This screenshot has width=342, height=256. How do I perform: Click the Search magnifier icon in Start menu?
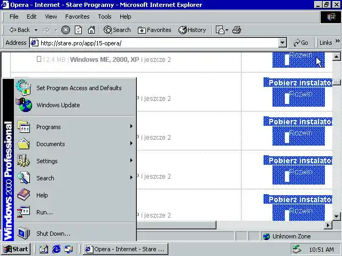click(24, 178)
